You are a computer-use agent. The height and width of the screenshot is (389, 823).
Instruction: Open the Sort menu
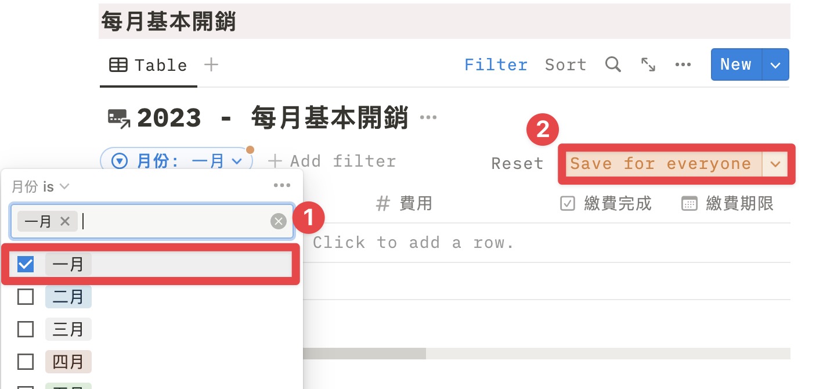click(565, 64)
